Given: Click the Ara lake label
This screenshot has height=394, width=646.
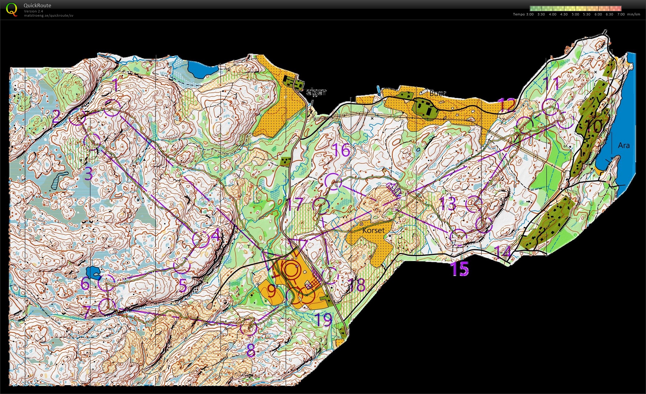Looking at the screenshot, I should pyautogui.click(x=624, y=145).
